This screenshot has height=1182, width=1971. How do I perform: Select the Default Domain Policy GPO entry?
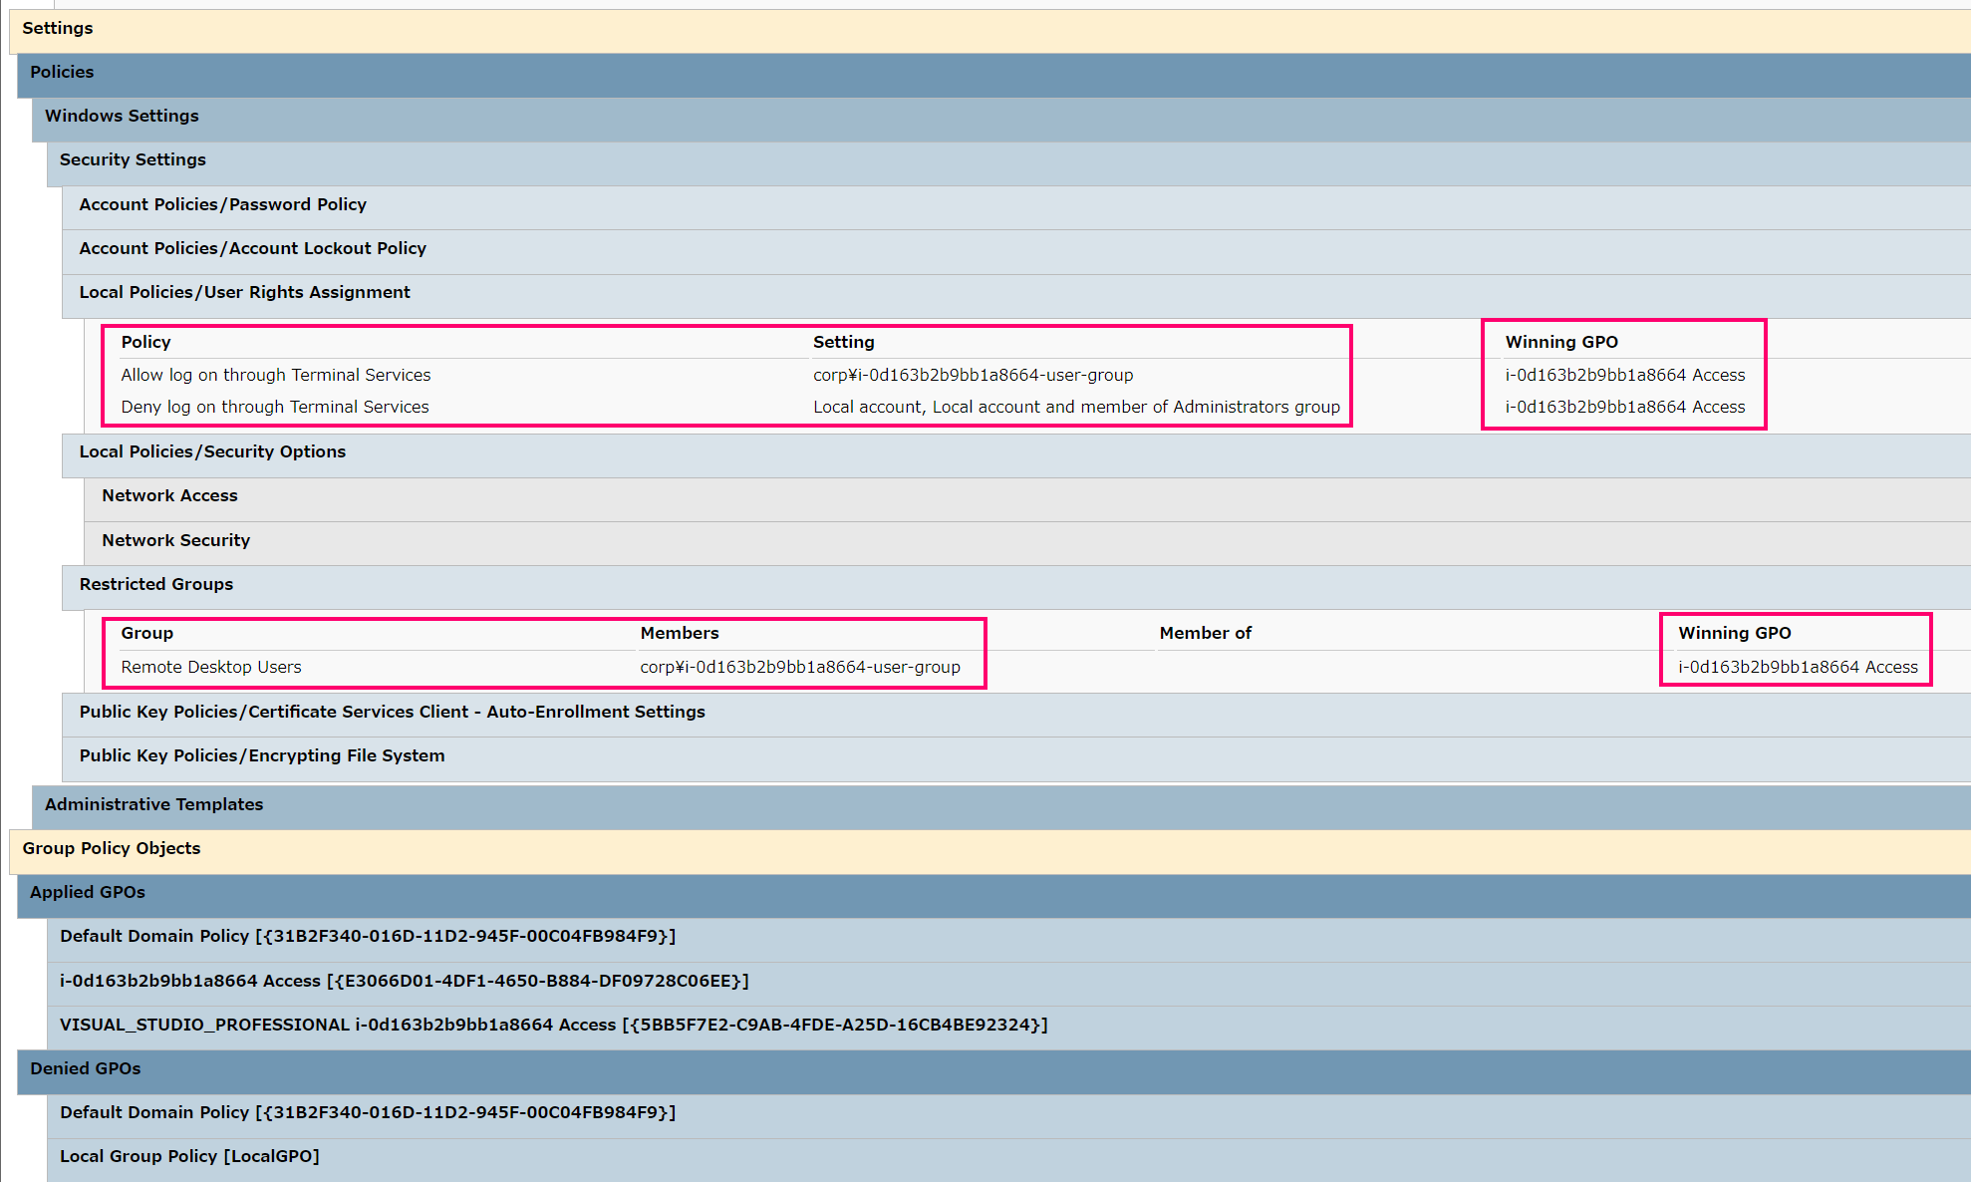[x=369, y=936]
